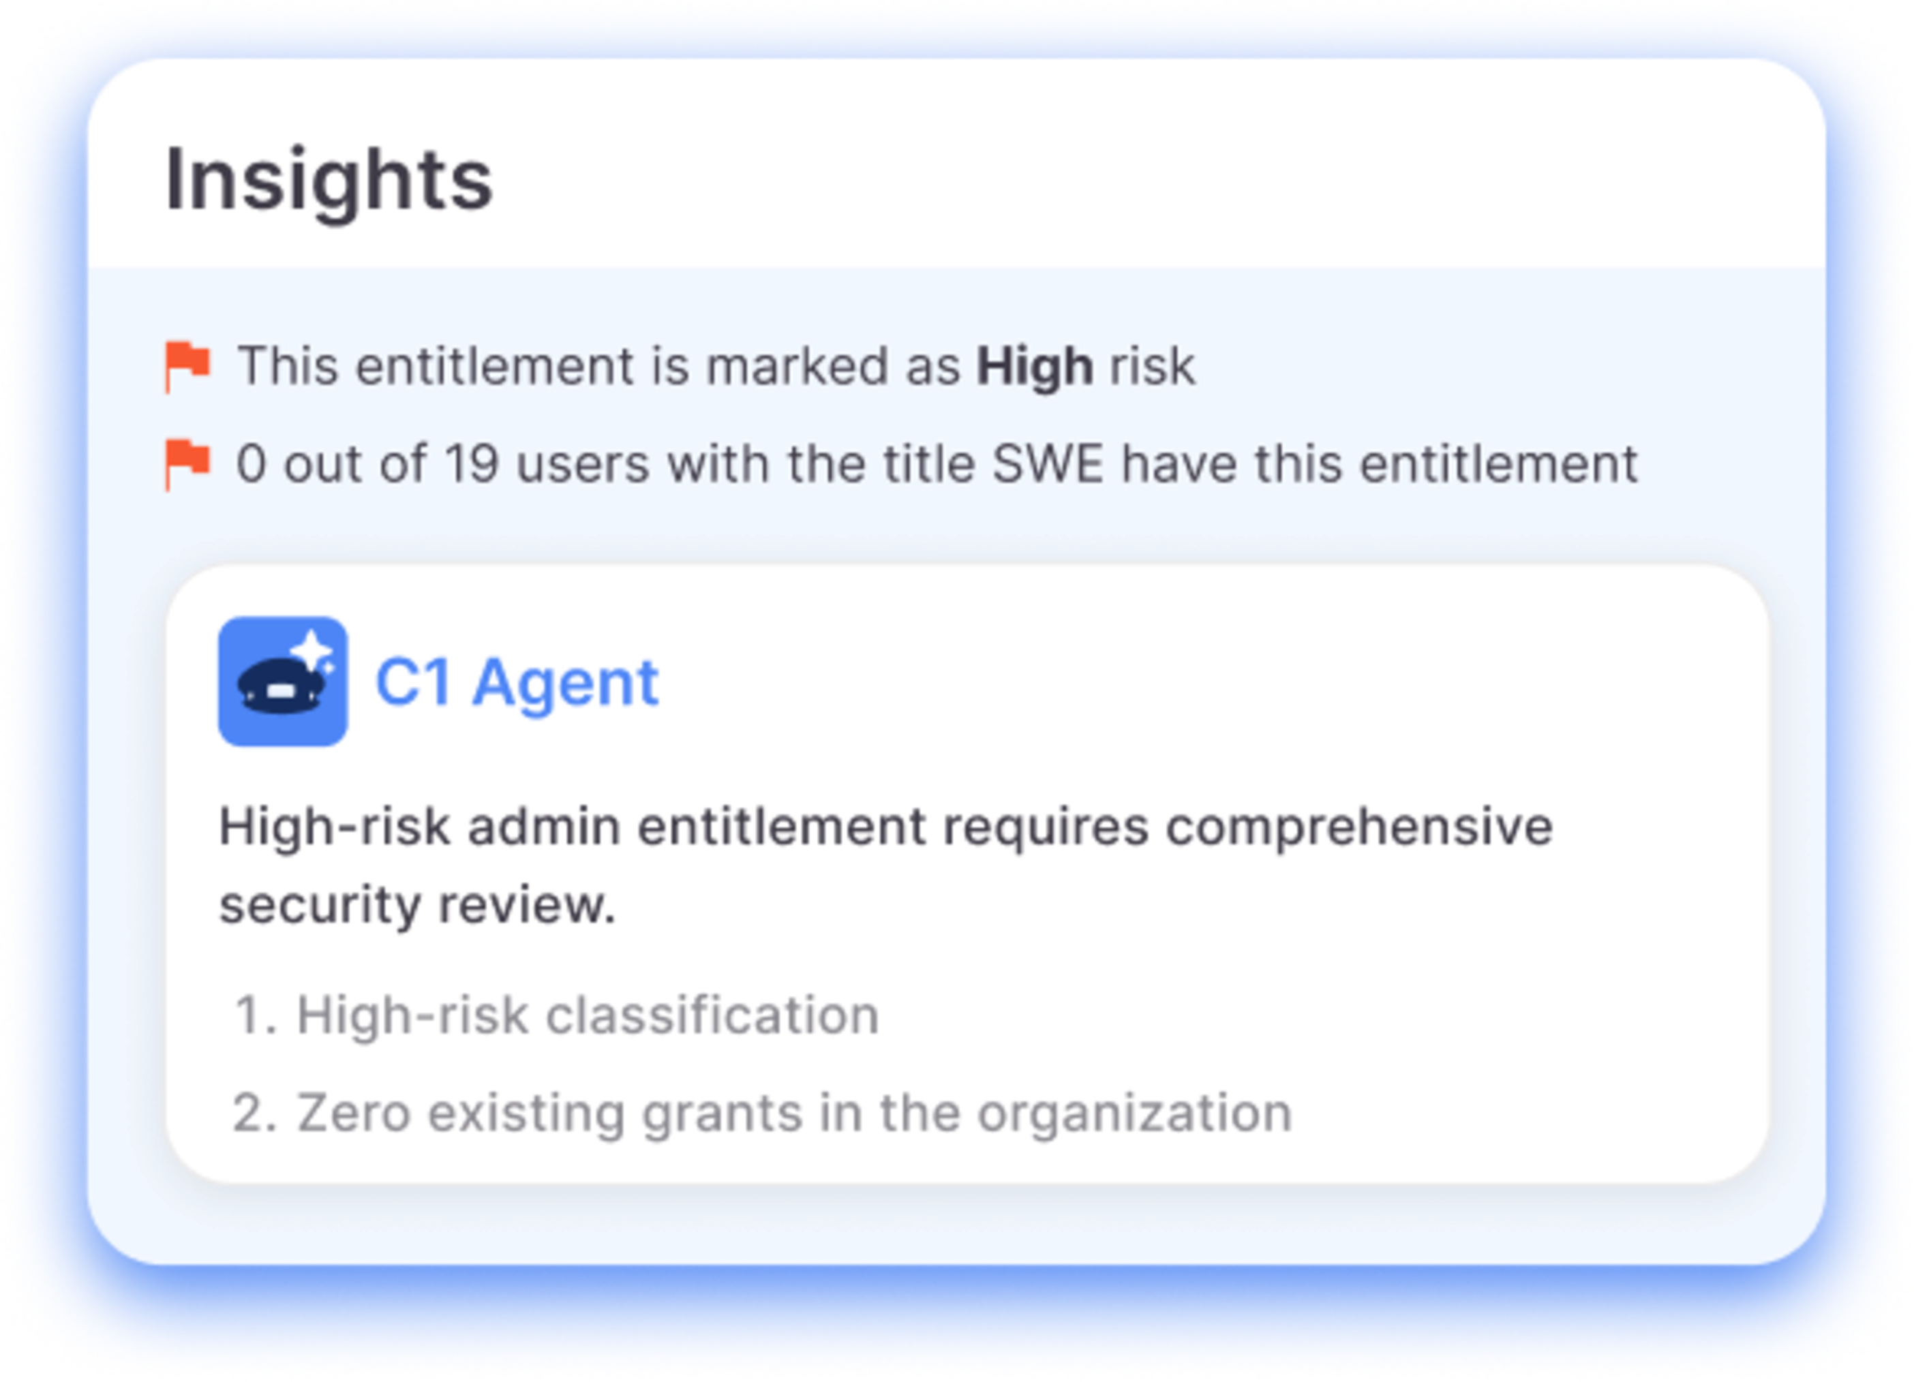Click the orange flag beside SWE users insight
Viewport: 1914px width, 1382px height.
187,463
